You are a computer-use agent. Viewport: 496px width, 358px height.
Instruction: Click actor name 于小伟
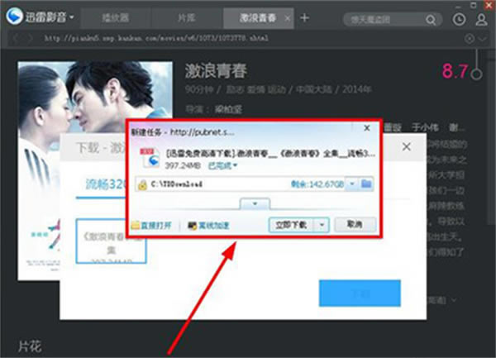point(425,128)
